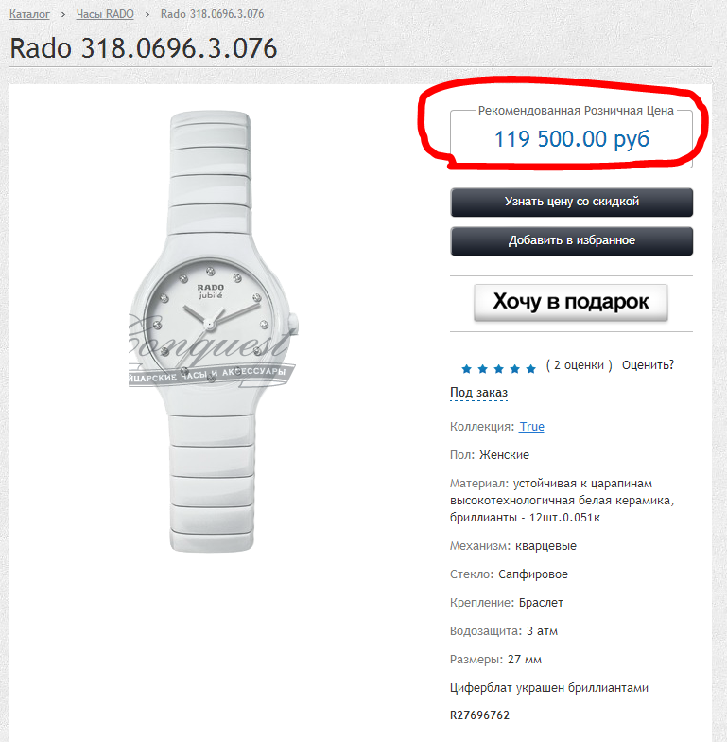
Task: Click the 119 500.00 руб price
Action: [x=571, y=139]
